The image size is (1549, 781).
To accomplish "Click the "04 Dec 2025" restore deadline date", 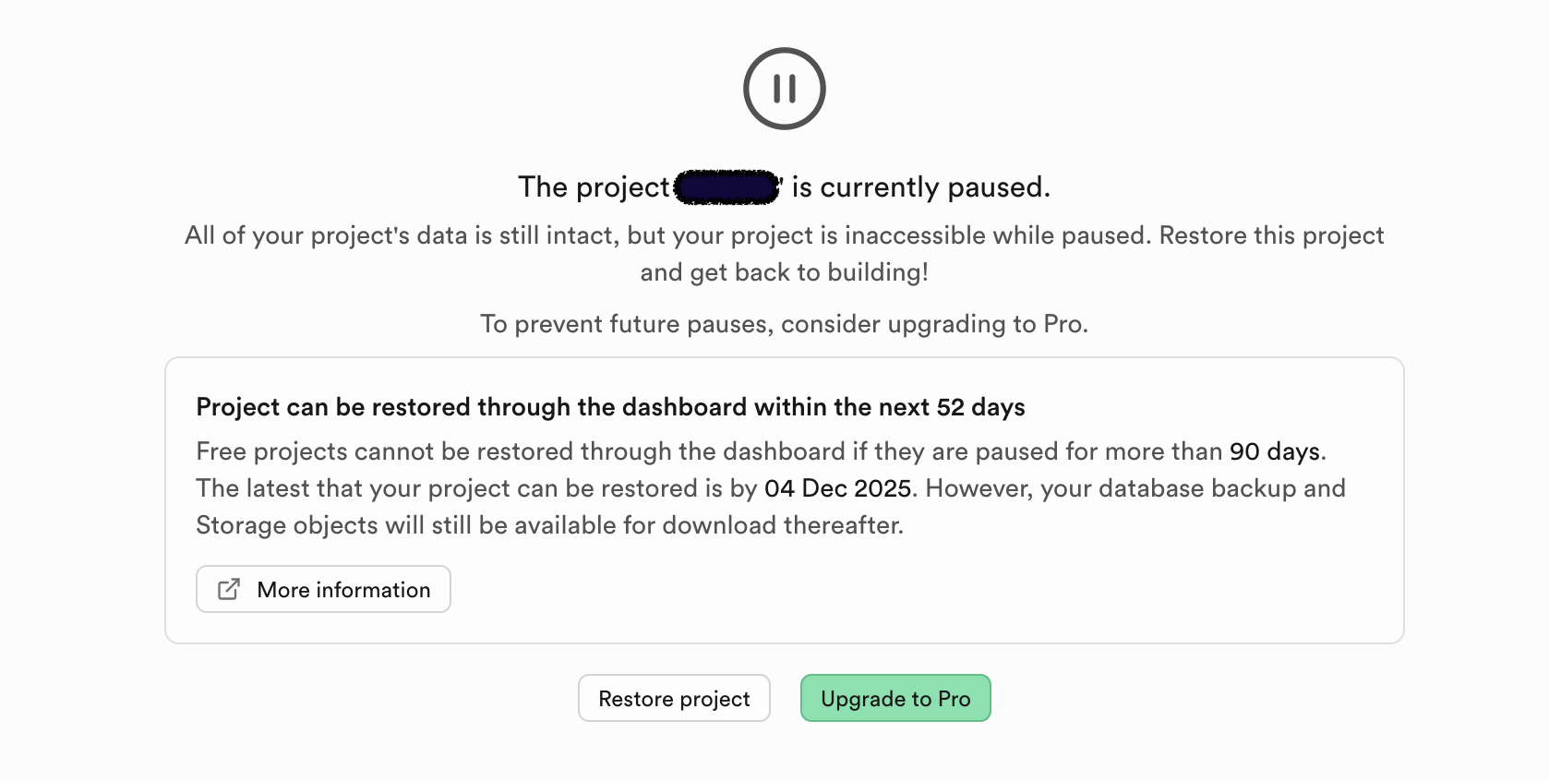I will coord(837,488).
